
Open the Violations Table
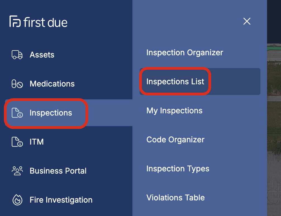176,198
